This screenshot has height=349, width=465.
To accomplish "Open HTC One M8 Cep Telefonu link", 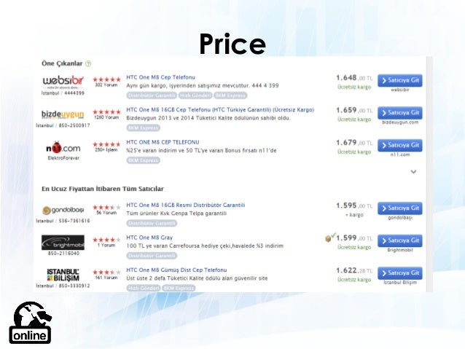I will pyautogui.click(x=161, y=77).
